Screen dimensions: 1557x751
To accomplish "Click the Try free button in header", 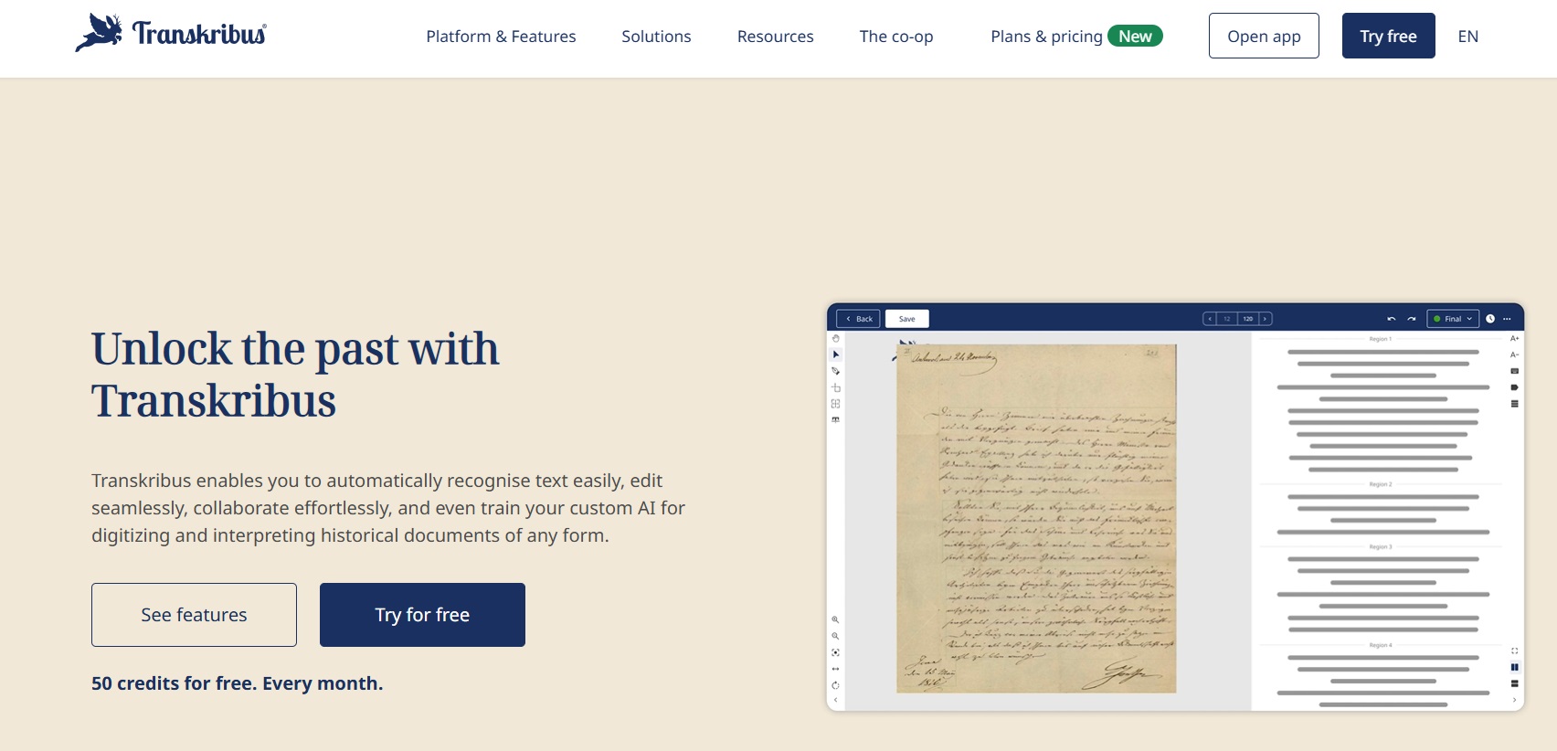I will [x=1388, y=36].
